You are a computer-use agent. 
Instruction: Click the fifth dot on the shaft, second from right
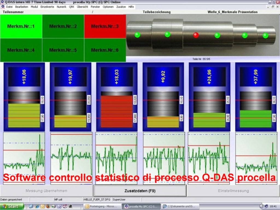(x=245, y=35)
